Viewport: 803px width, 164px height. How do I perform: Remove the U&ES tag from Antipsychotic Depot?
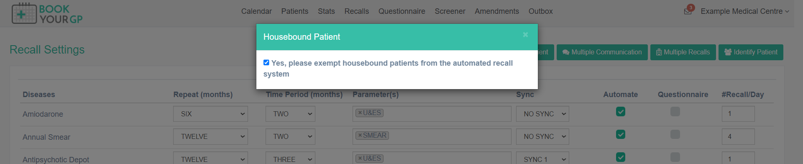click(360, 159)
